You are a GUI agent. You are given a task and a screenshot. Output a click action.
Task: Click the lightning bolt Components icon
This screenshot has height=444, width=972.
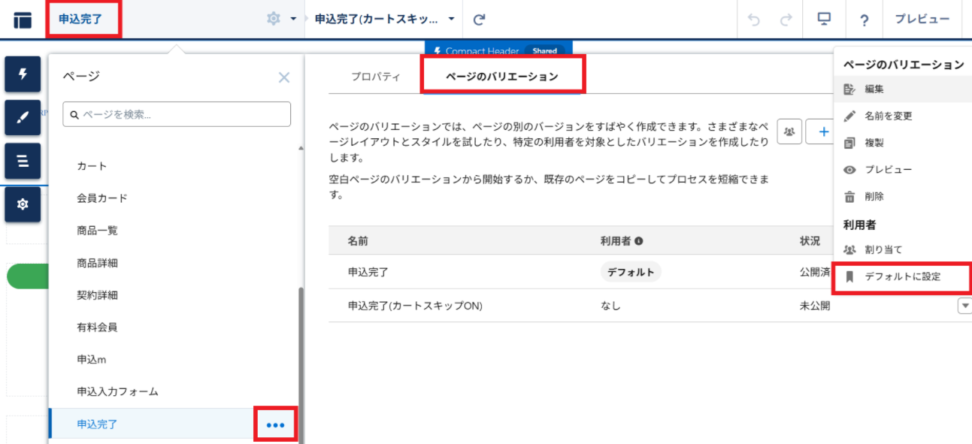tap(23, 74)
